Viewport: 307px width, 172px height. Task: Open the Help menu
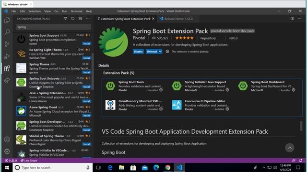(x=89, y=11)
